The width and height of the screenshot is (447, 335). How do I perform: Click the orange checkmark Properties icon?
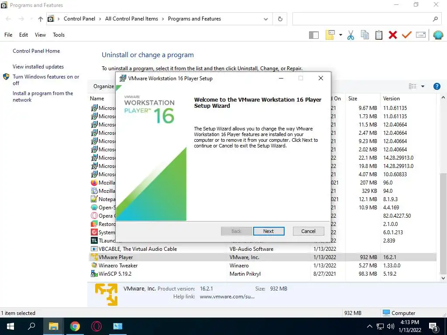[x=407, y=35]
